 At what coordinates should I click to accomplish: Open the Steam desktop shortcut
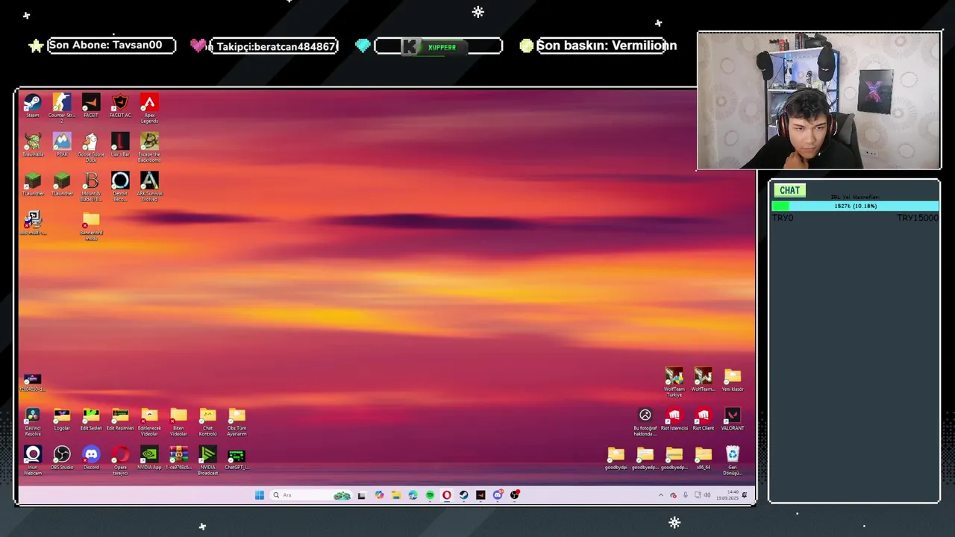click(x=33, y=105)
